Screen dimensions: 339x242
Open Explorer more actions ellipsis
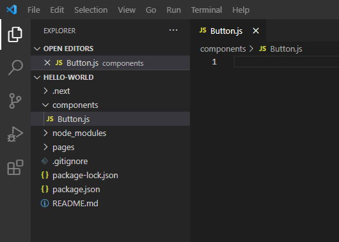[x=173, y=30]
